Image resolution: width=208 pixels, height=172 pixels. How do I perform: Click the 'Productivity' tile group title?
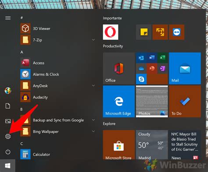point(113,46)
